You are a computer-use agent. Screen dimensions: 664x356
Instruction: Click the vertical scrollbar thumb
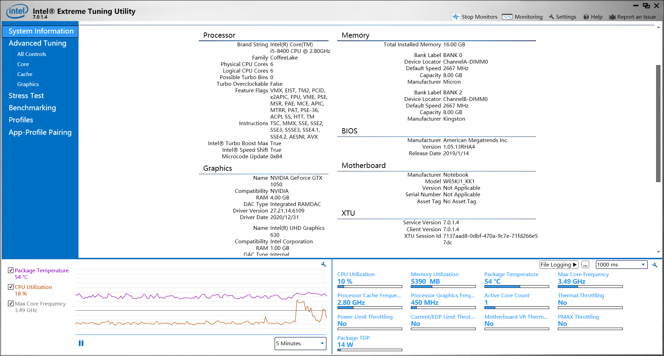(x=658, y=123)
